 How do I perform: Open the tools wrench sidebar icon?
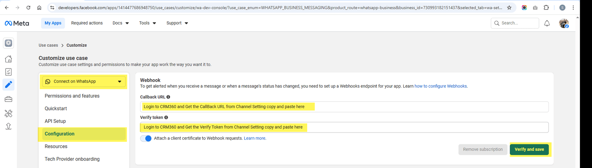pyautogui.click(x=9, y=114)
